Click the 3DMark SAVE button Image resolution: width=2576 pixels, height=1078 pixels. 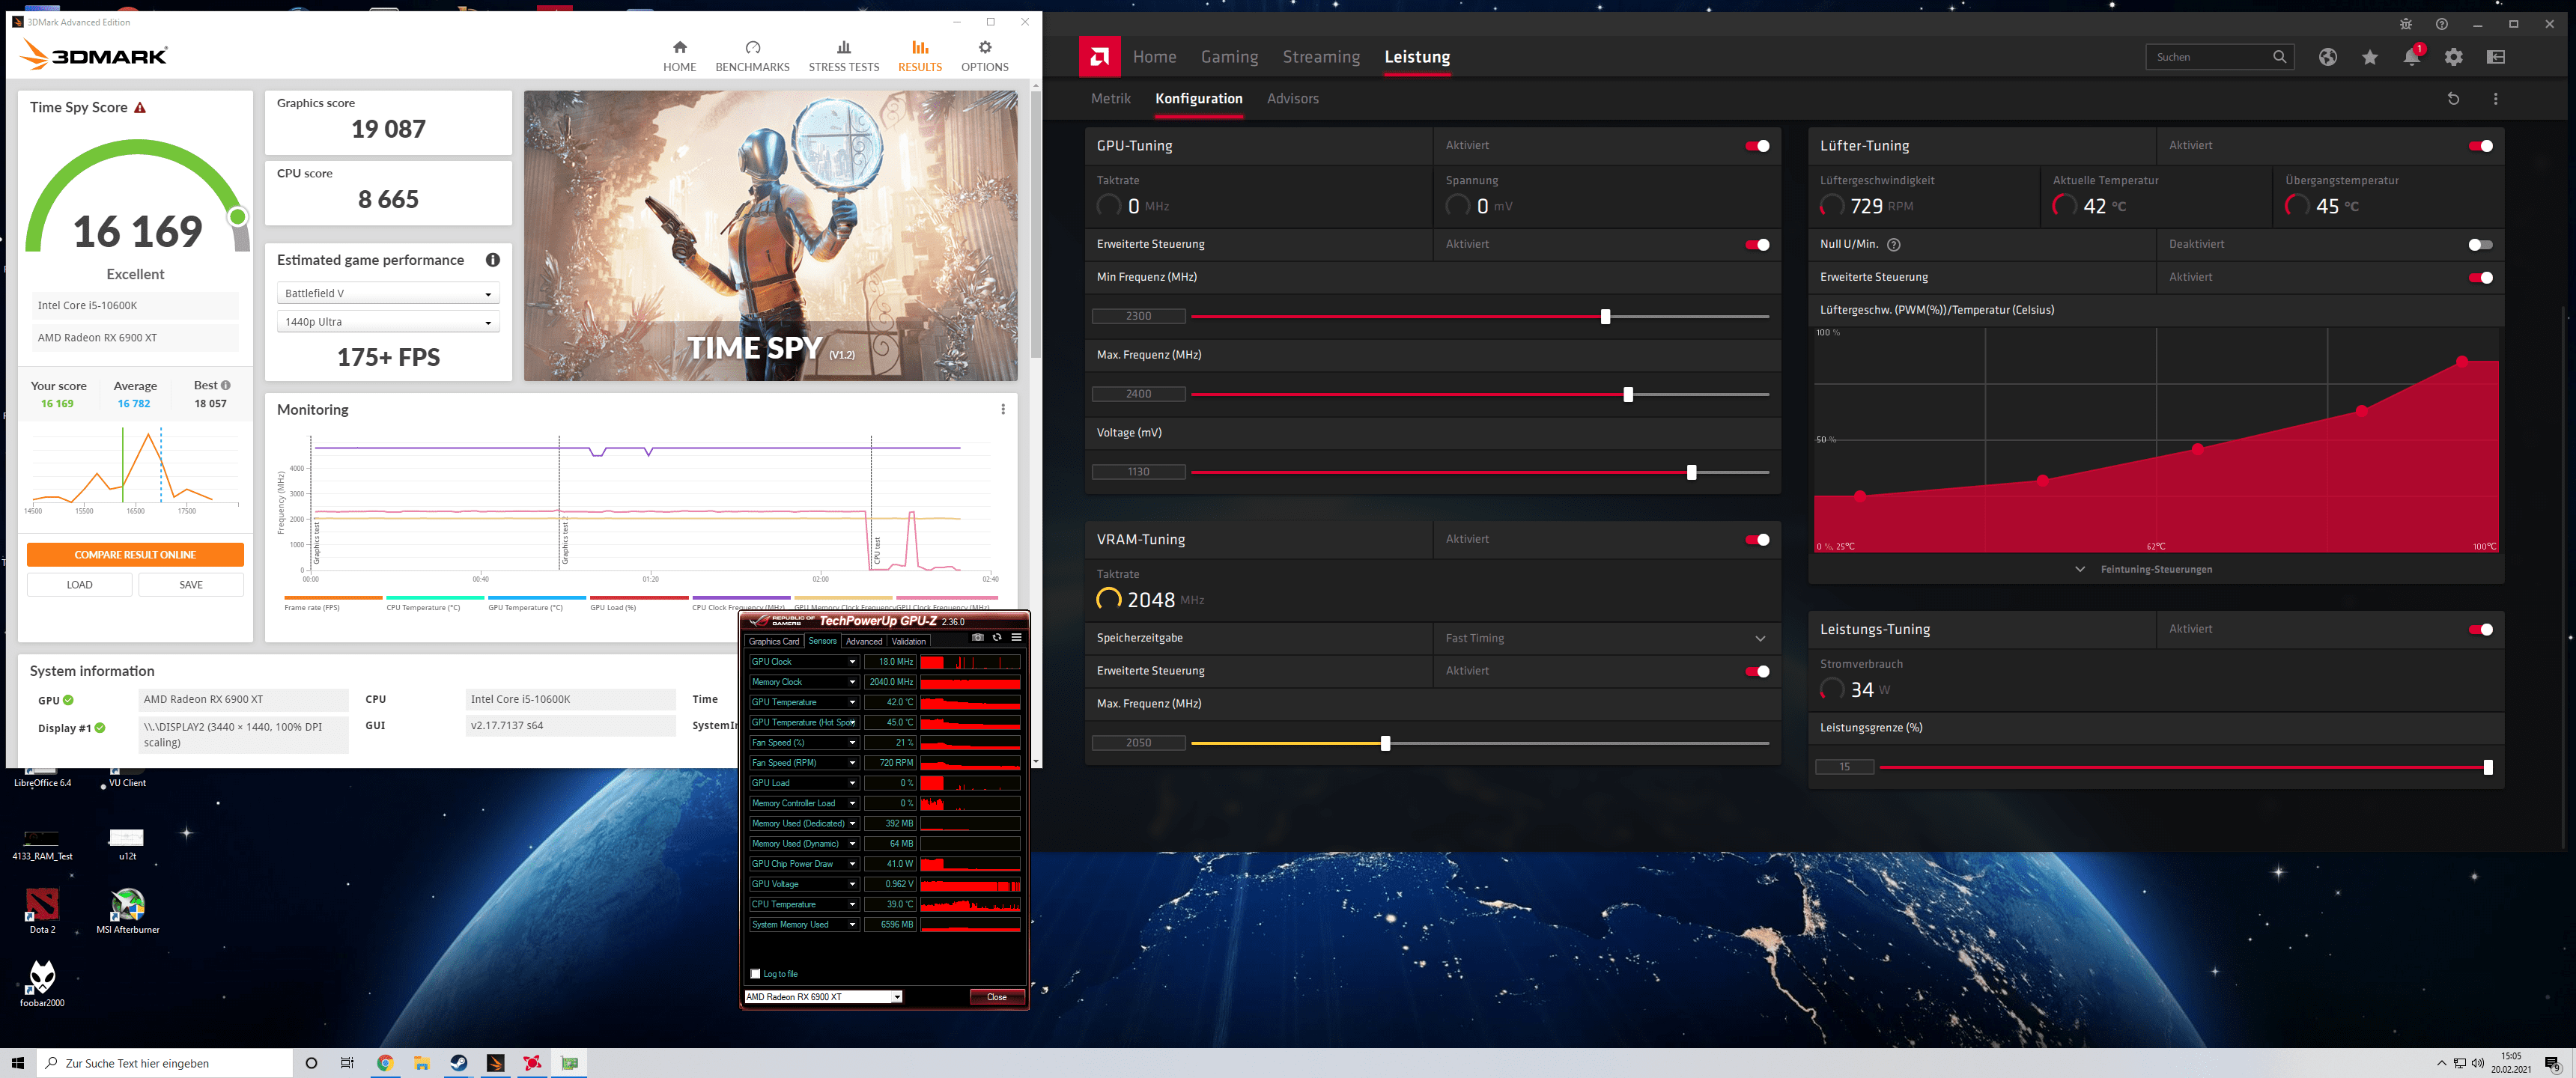pos(190,585)
